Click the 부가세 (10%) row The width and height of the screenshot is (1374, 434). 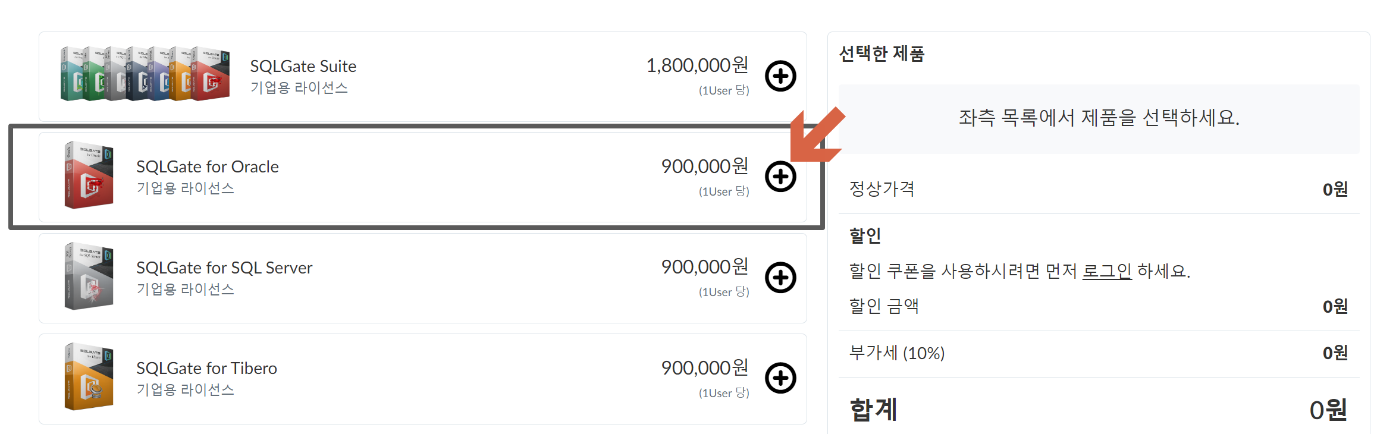(x=1099, y=353)
